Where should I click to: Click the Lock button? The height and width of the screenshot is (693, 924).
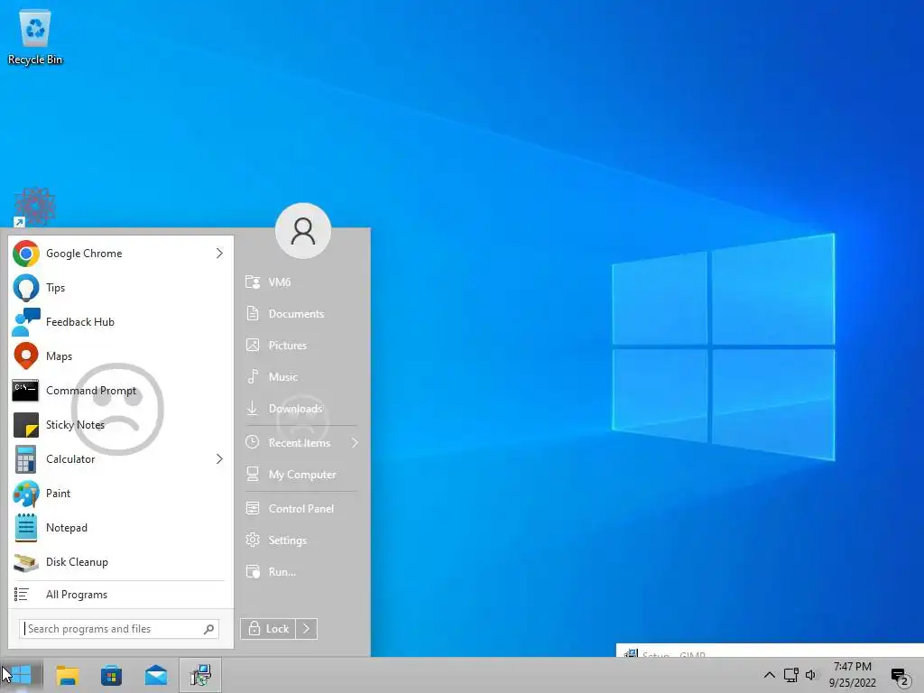(268, 629)
